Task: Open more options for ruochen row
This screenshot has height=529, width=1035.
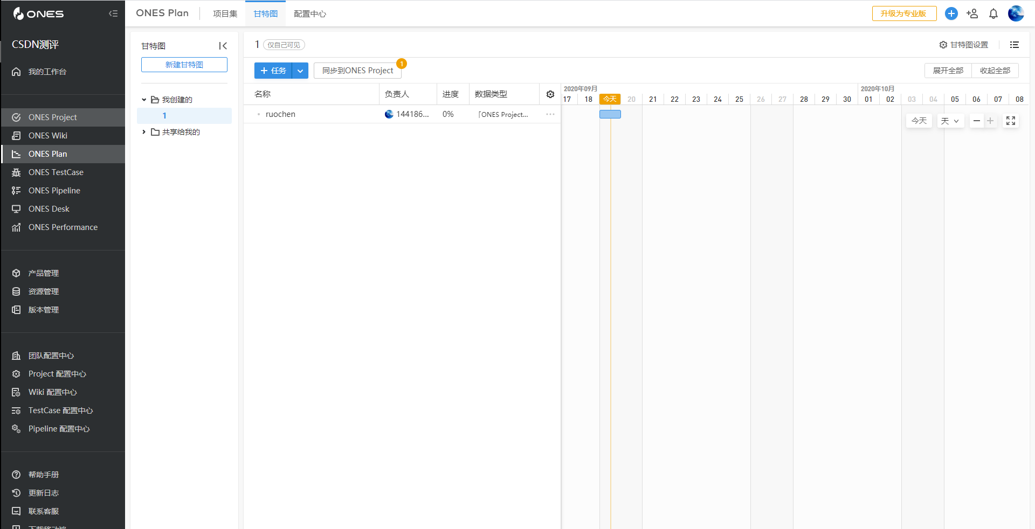Action: (x=550, y=114)
